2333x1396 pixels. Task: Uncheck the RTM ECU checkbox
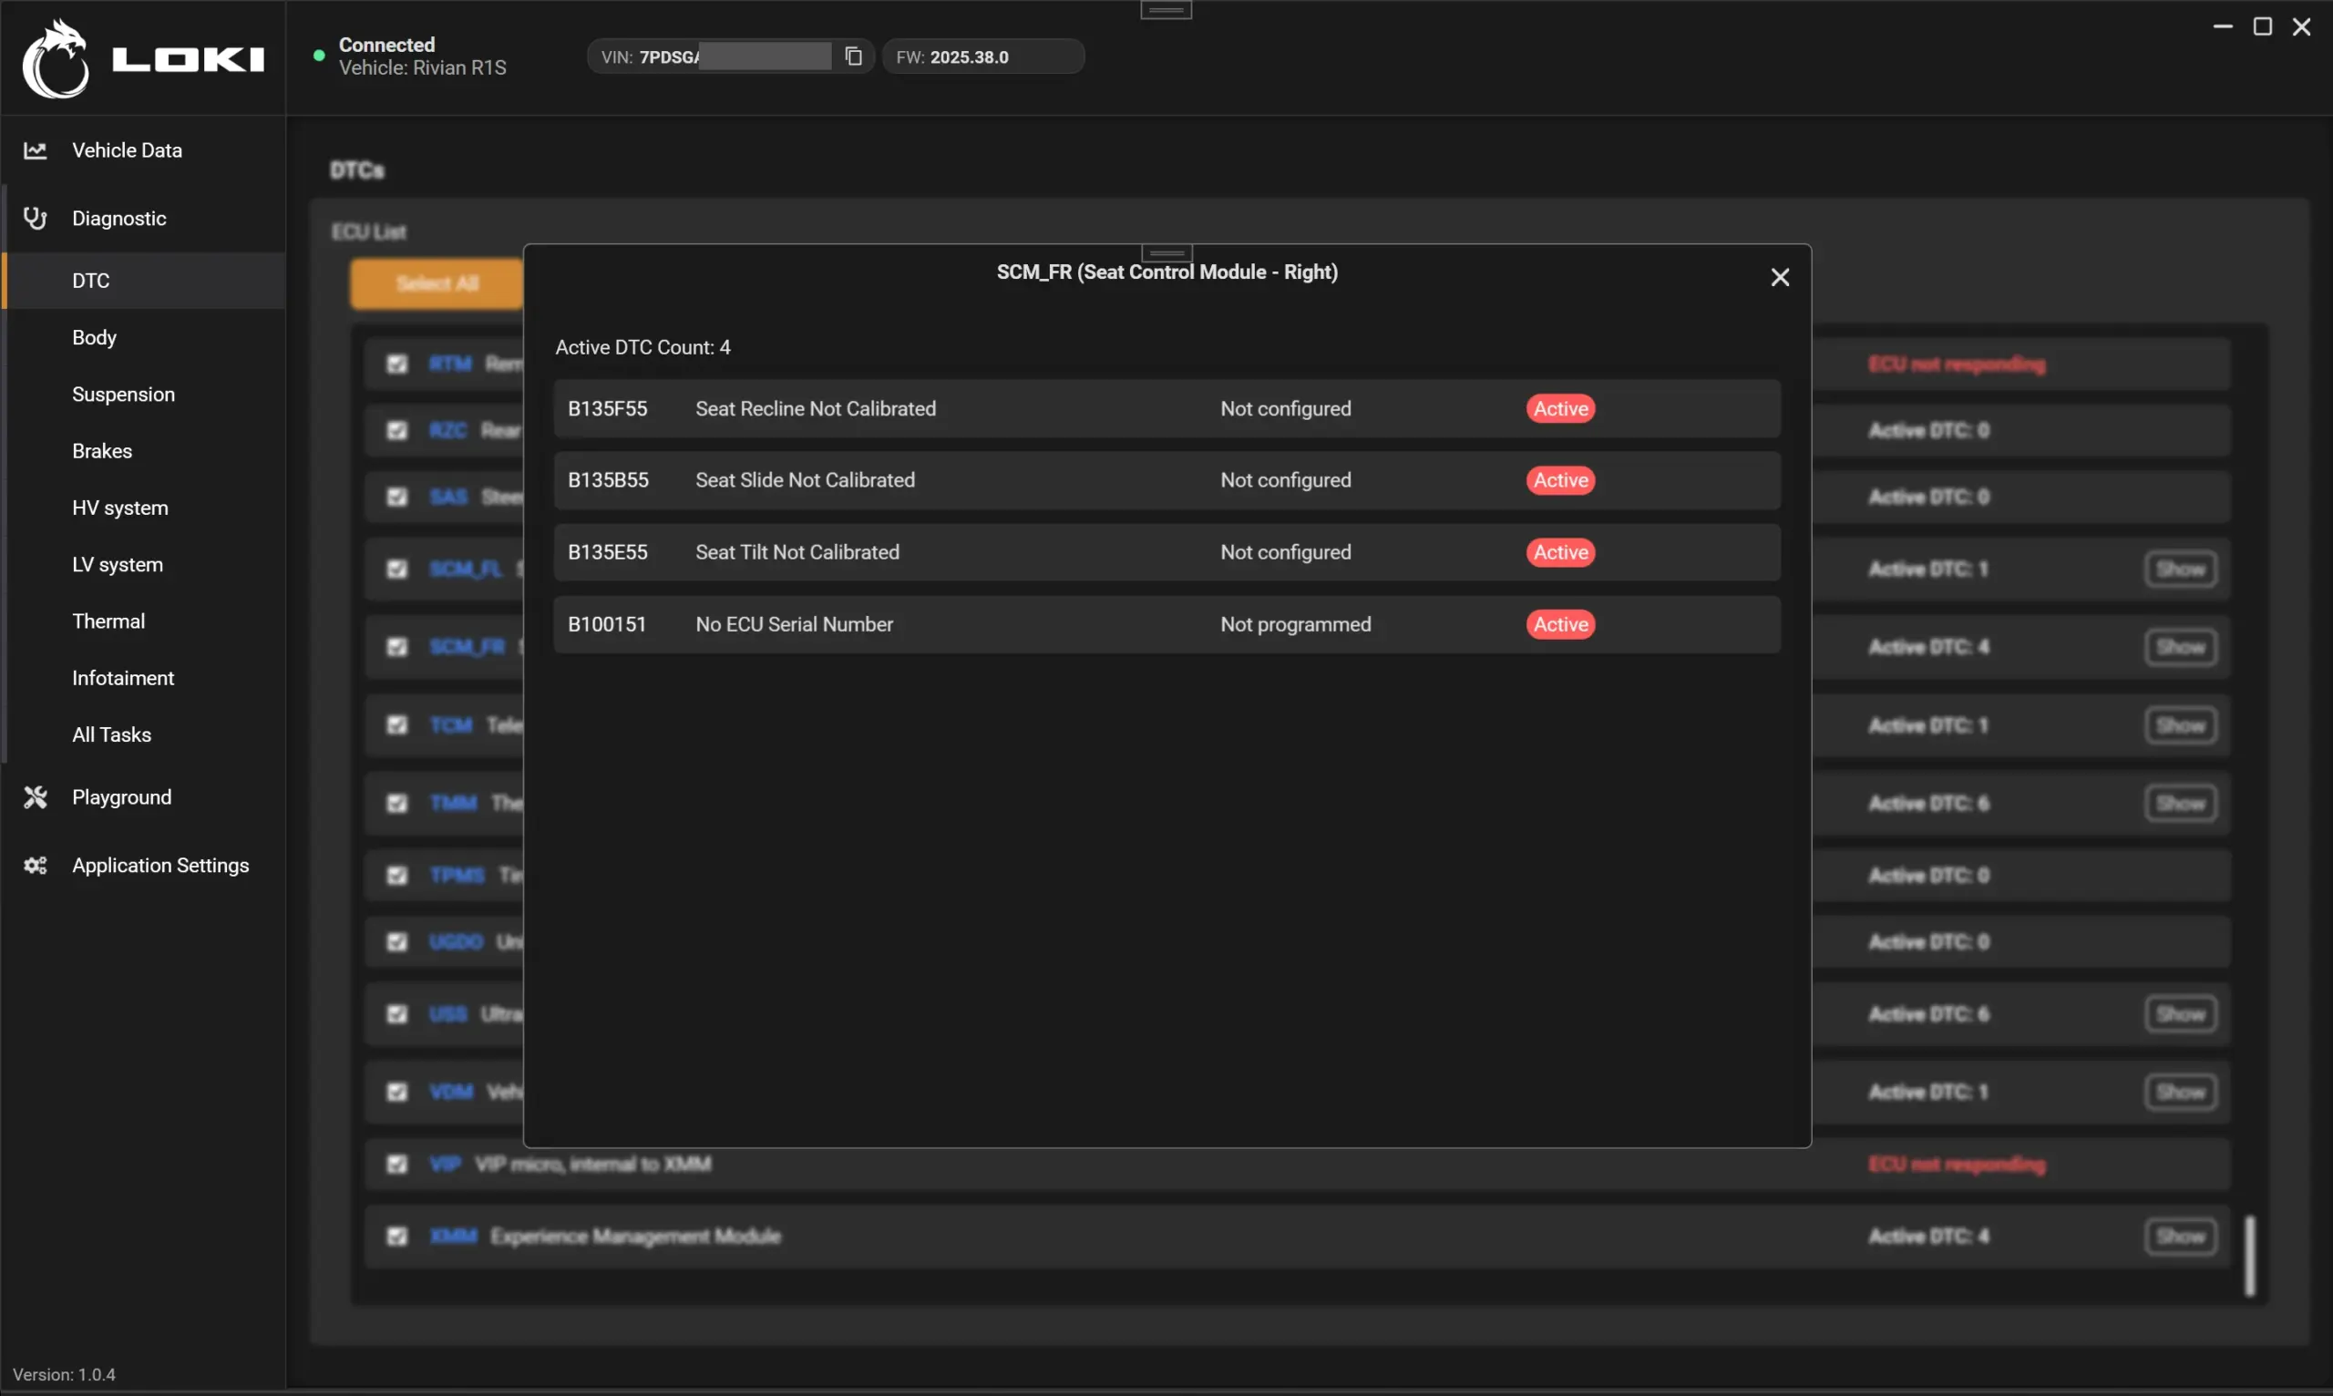pyautogui.click(x=397, y=364)
